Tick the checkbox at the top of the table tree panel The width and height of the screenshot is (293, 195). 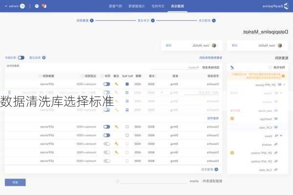(270, 67)
